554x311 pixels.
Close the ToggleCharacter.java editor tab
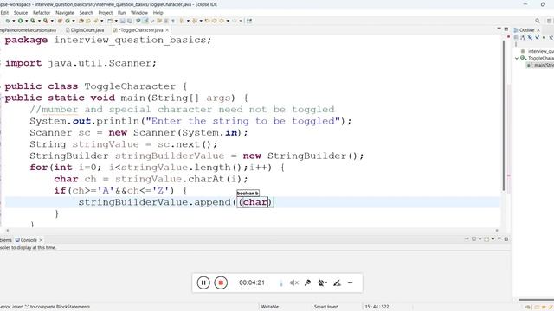167,30
